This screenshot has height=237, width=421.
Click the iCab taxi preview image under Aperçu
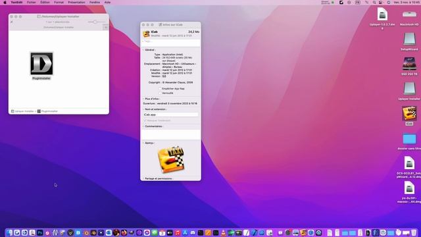point(171,159)
